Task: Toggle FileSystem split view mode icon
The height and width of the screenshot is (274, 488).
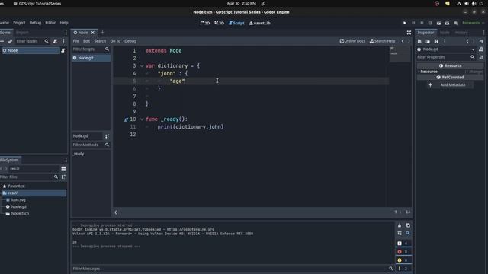Action: 63,169
